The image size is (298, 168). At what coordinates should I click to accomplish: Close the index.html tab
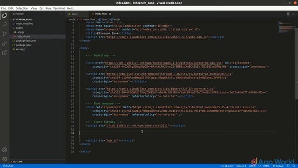[110, 14]
